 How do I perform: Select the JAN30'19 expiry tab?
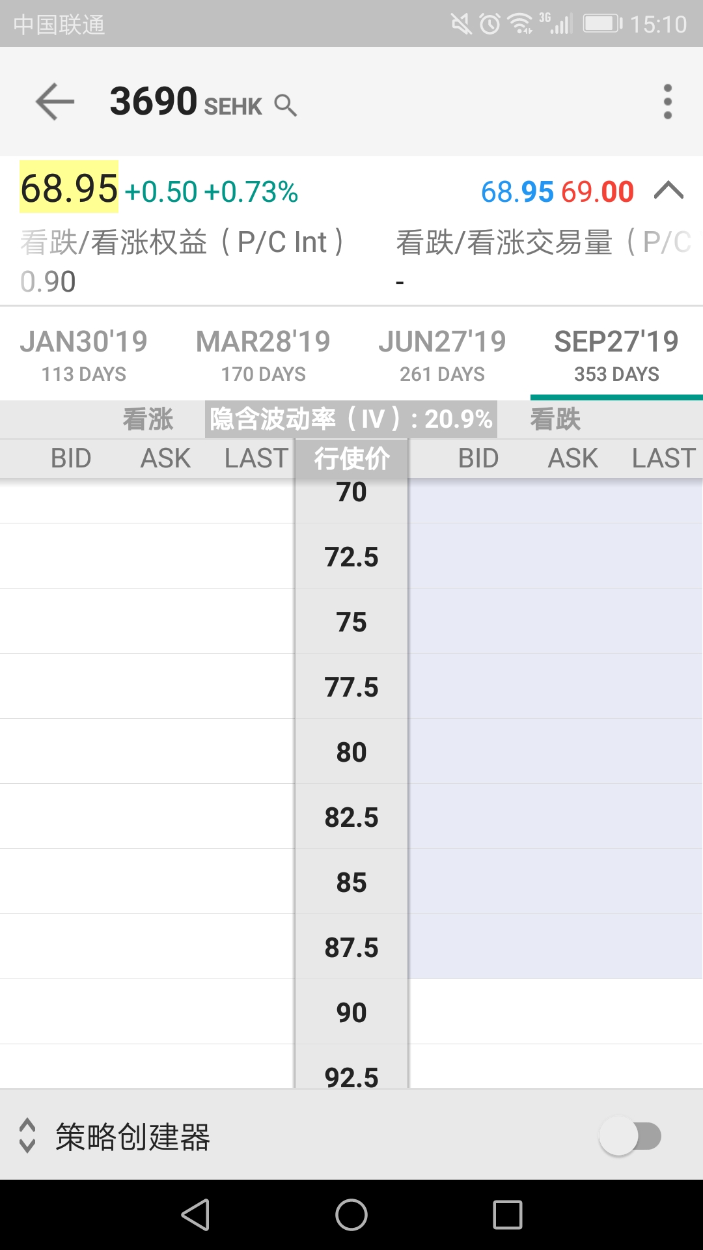84,354
